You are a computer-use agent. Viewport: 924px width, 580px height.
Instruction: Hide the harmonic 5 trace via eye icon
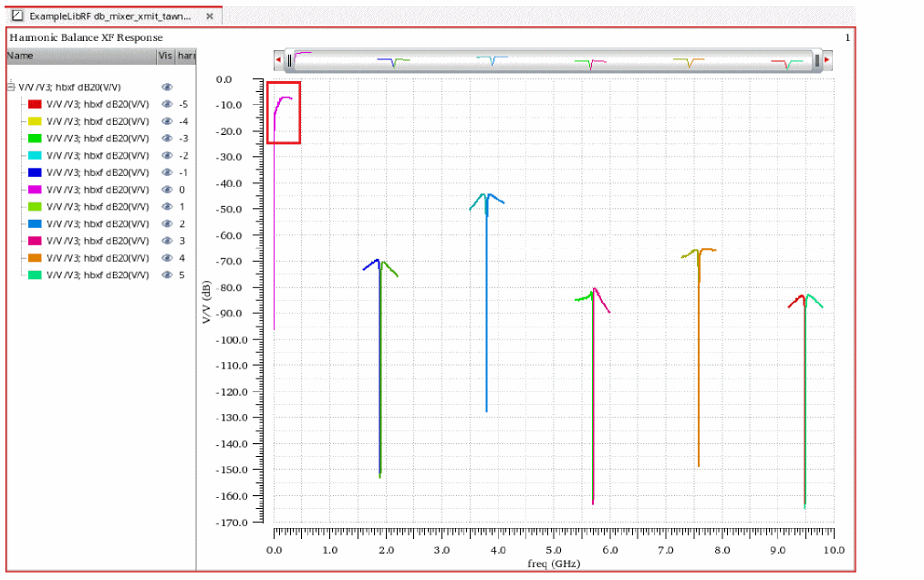click(x=167, y=275)
